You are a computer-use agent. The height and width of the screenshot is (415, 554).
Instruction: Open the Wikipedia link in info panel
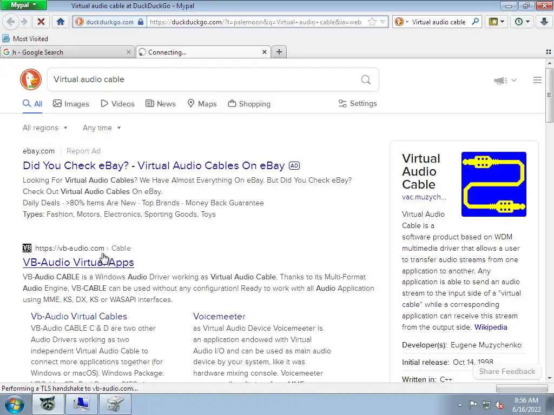(491, 327)
